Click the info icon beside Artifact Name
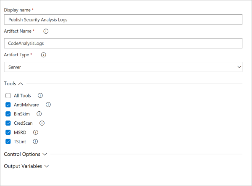Viewport: 252px width, 186px height. (x=46, y=31)
